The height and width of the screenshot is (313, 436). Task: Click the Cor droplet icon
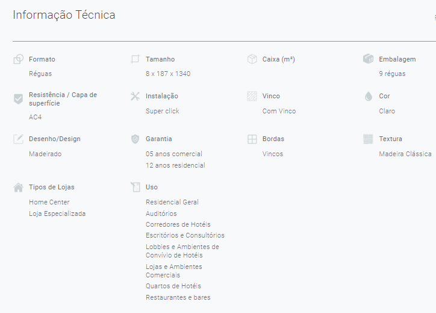(x=369, y=96)
